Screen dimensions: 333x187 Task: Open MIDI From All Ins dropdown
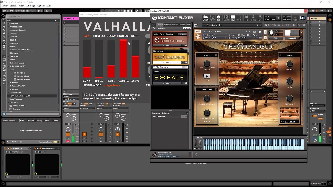71,96
